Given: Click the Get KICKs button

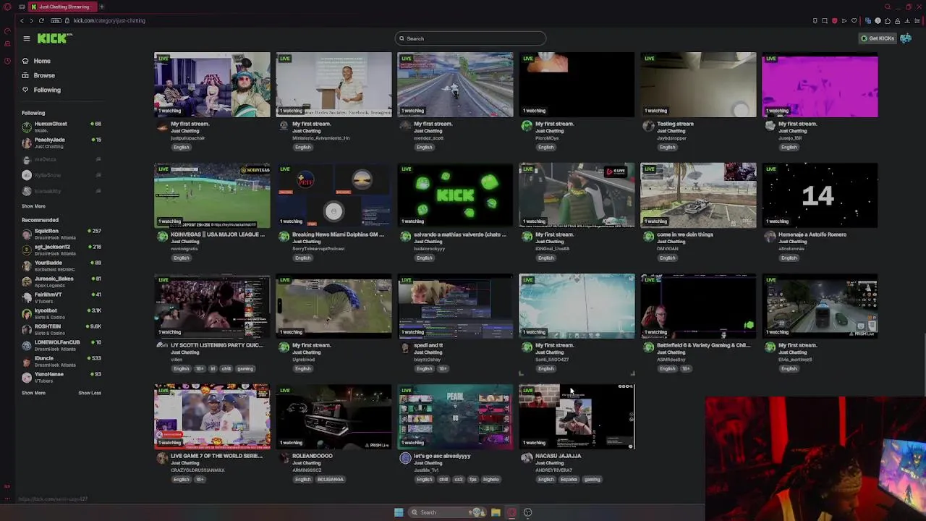Looking at the screenshot, I should [x=878, y=38].
